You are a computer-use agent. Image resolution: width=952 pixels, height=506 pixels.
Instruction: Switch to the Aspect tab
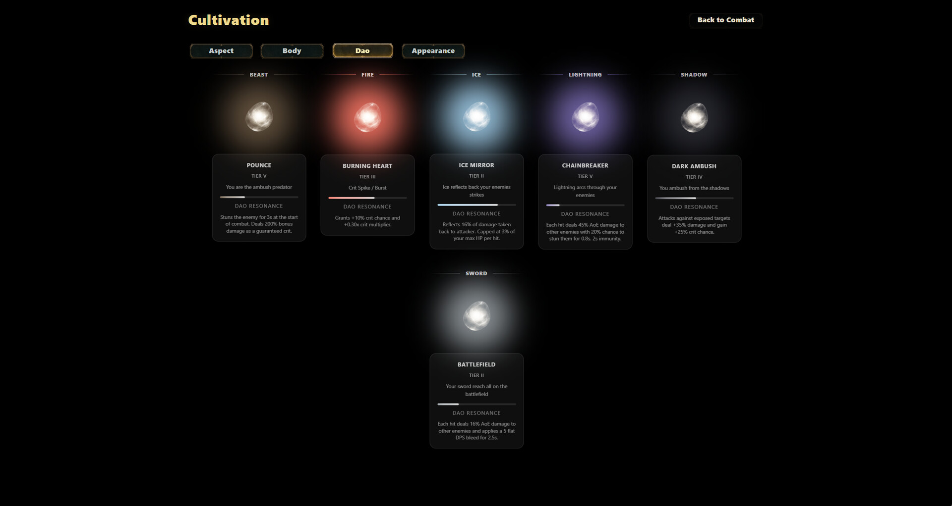tap(221, 51)
